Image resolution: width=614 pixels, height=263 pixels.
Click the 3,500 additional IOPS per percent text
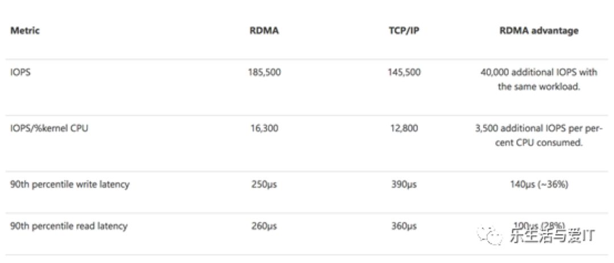tap(539, 135)
